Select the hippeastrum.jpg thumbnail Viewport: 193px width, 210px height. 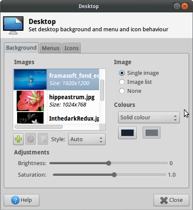coord(30,101)
